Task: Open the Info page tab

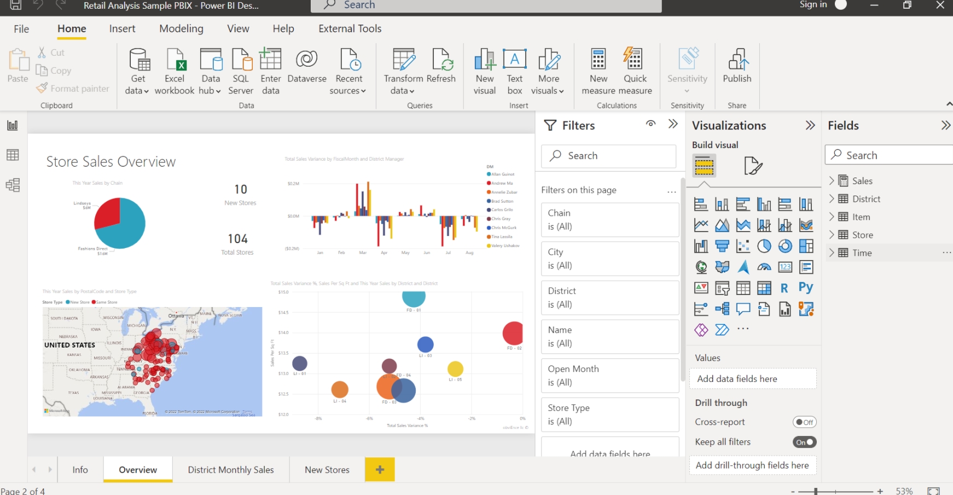Action: point(80,470)
